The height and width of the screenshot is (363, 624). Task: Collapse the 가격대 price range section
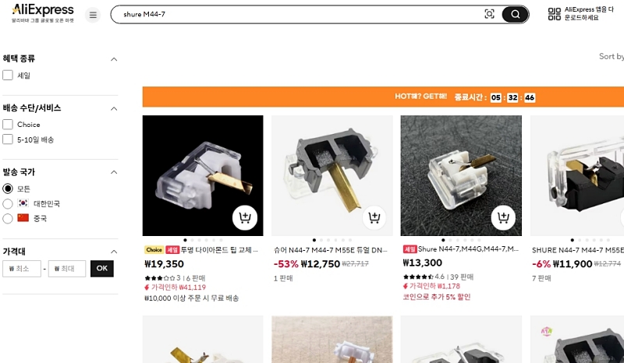coord(114,252)
